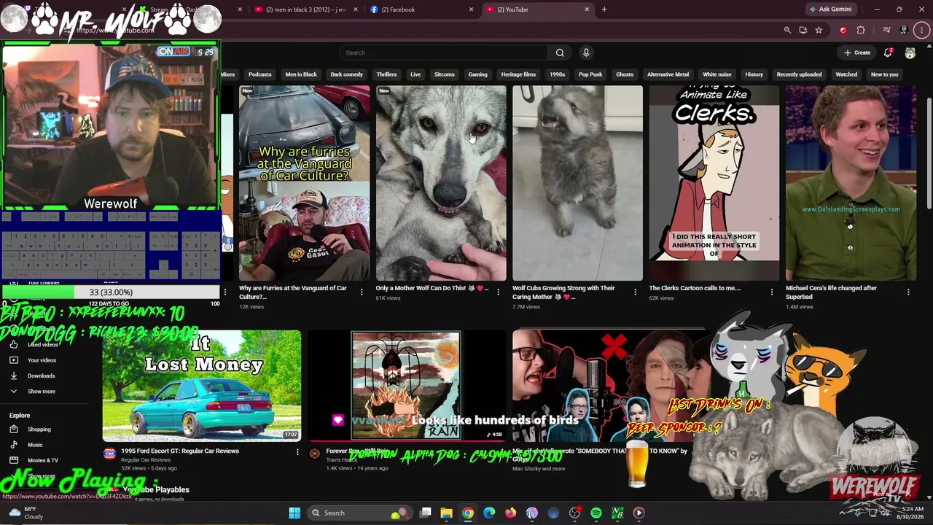Image resolution: width=933 pixels, height=525 pixels.
Task: Open options for Michael Cera short
Action: (x=908, y=292)
